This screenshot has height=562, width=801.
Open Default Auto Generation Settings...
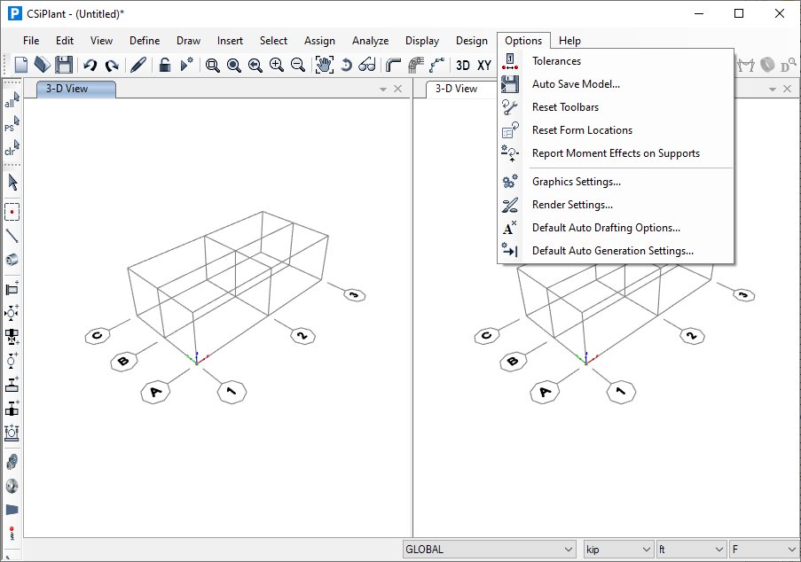tap(616, 251)
